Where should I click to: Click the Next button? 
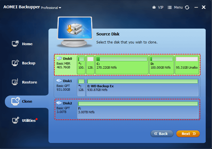point(188,134)
